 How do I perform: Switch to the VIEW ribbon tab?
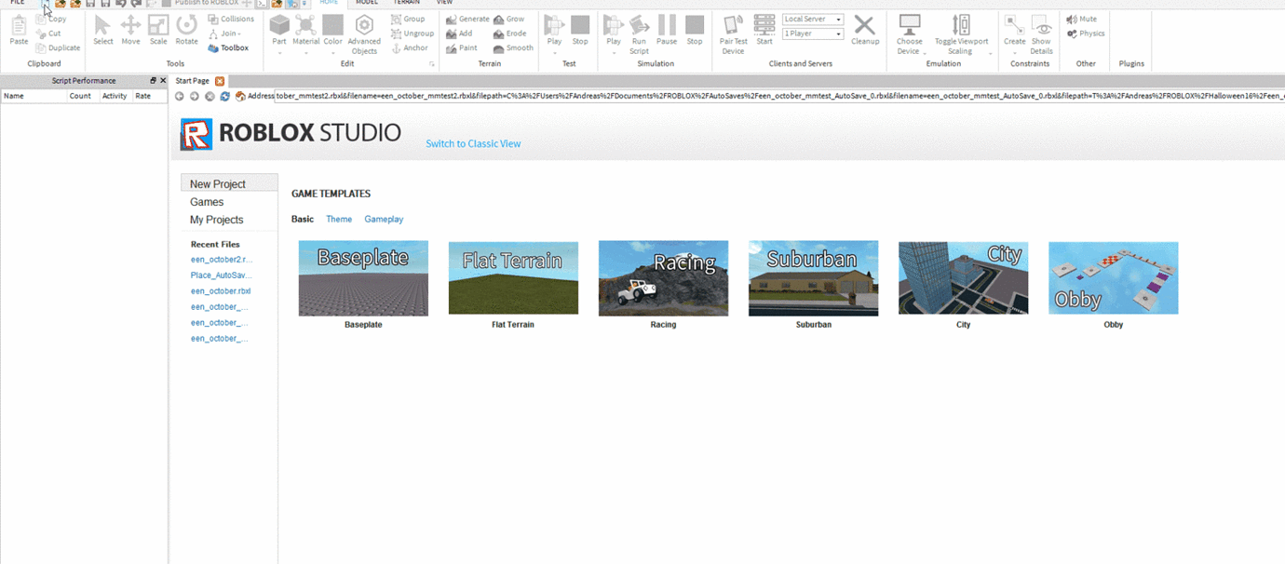coord(445,3)
